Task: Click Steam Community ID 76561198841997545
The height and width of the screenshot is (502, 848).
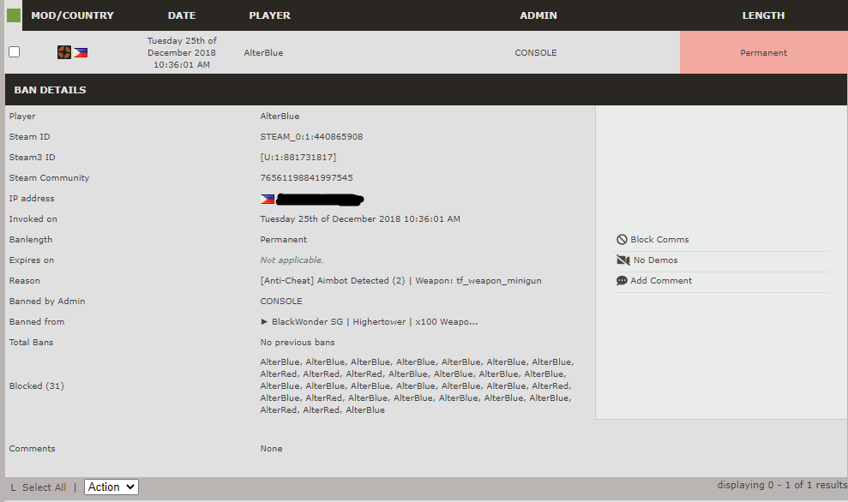Action: click(x=307, y=178)
